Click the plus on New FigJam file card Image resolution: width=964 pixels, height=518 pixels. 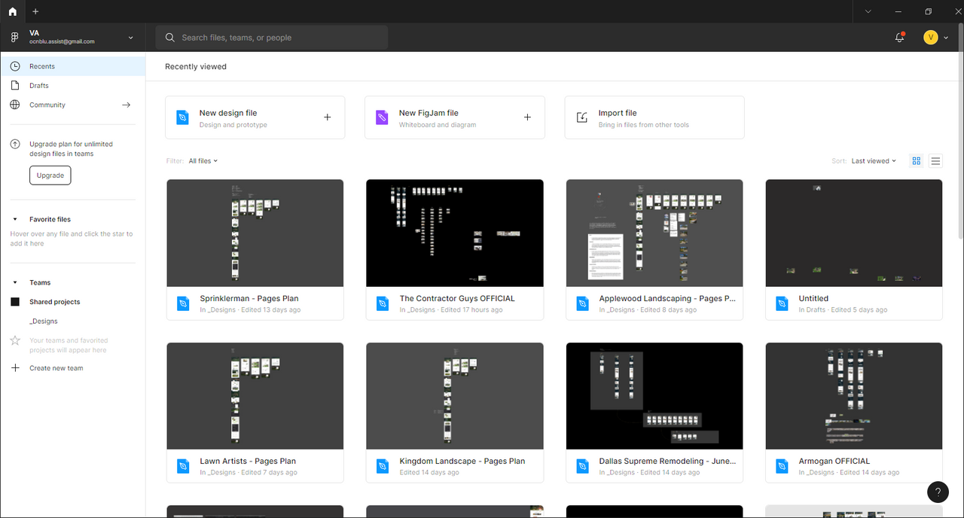tap(527, 117)
